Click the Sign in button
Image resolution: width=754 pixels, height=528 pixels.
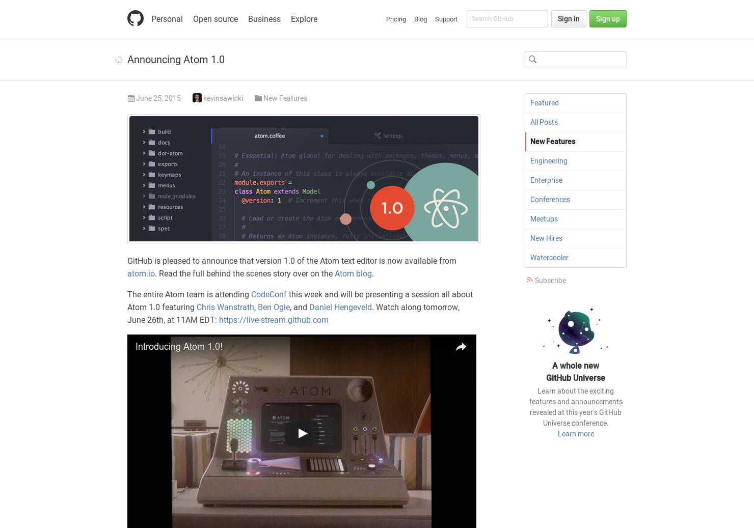pos(569,19)
